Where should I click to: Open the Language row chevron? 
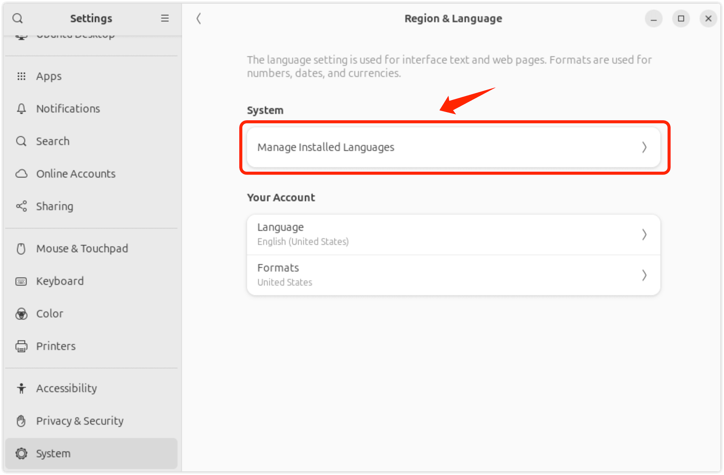pyautogui.click(x=644, y=235)
